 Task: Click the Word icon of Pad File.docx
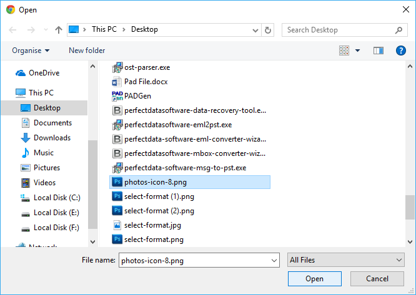[117, 82]
